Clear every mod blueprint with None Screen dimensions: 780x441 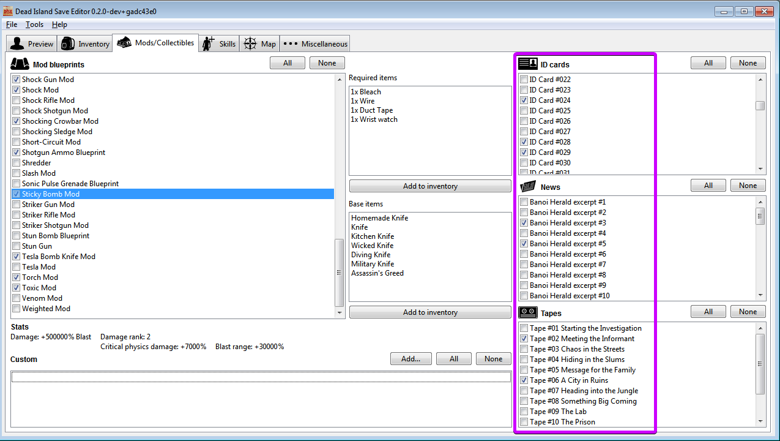point(327,63)
